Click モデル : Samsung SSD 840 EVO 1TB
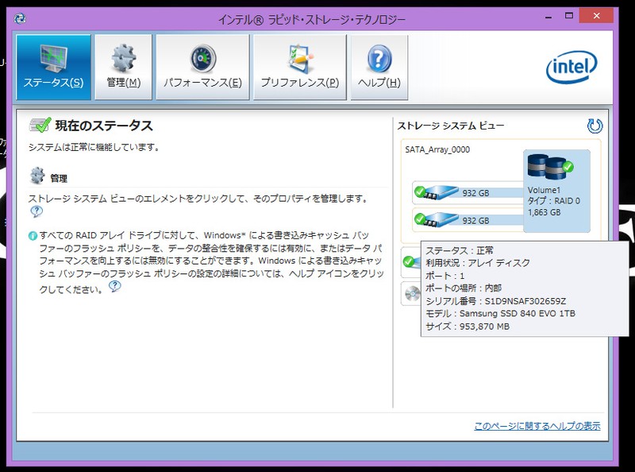635x472 pixels. tap(500, 313)
